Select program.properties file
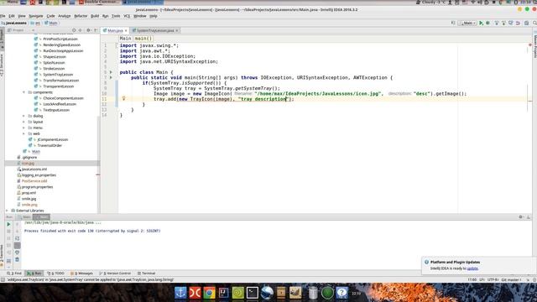Image resolution: width=537 pixels, height=302 pixels. click(37, 187)
